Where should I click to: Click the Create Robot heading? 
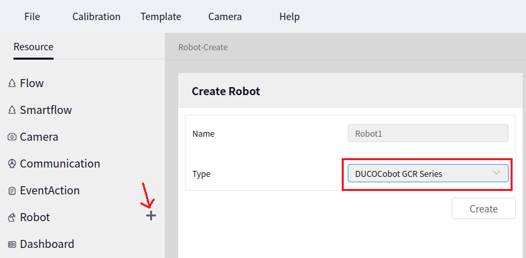point(226,91)
